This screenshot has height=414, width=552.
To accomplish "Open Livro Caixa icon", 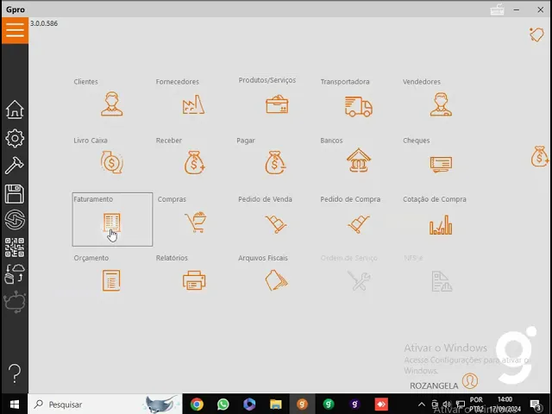I will click(111, 162).
